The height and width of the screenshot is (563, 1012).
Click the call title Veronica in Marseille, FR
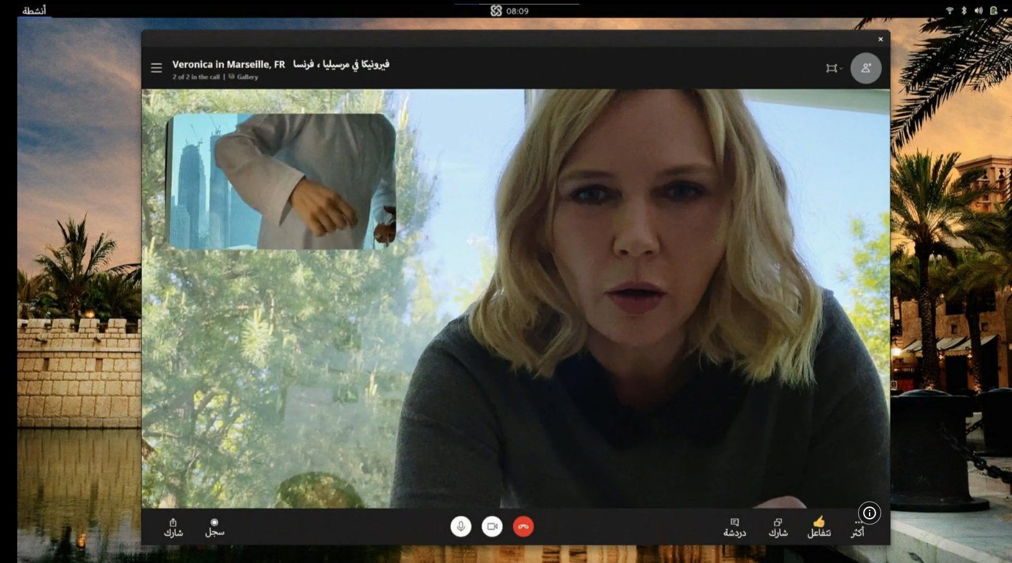[228, 64]
